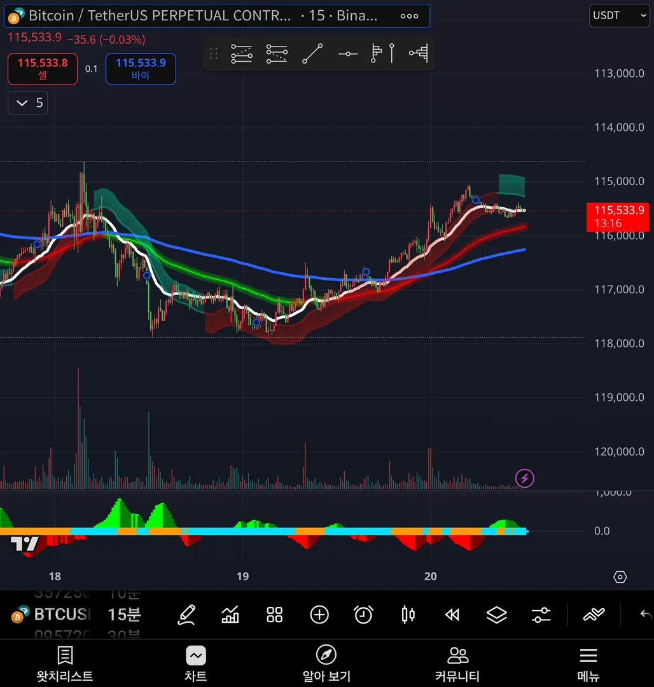
Task: Select the 15분 interval picker
Action: pyautogui.click(x=125, y=614)
